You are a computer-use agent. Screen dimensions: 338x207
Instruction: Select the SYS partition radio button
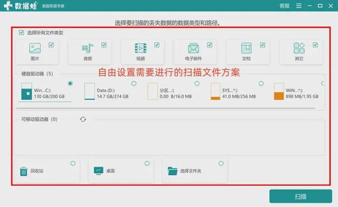(x=261, y=84)
